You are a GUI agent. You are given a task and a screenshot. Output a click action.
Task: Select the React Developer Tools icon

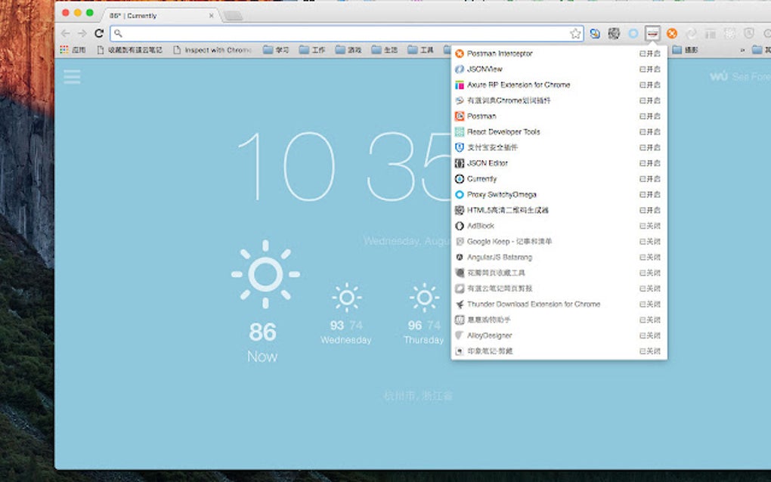click(460, 131)
